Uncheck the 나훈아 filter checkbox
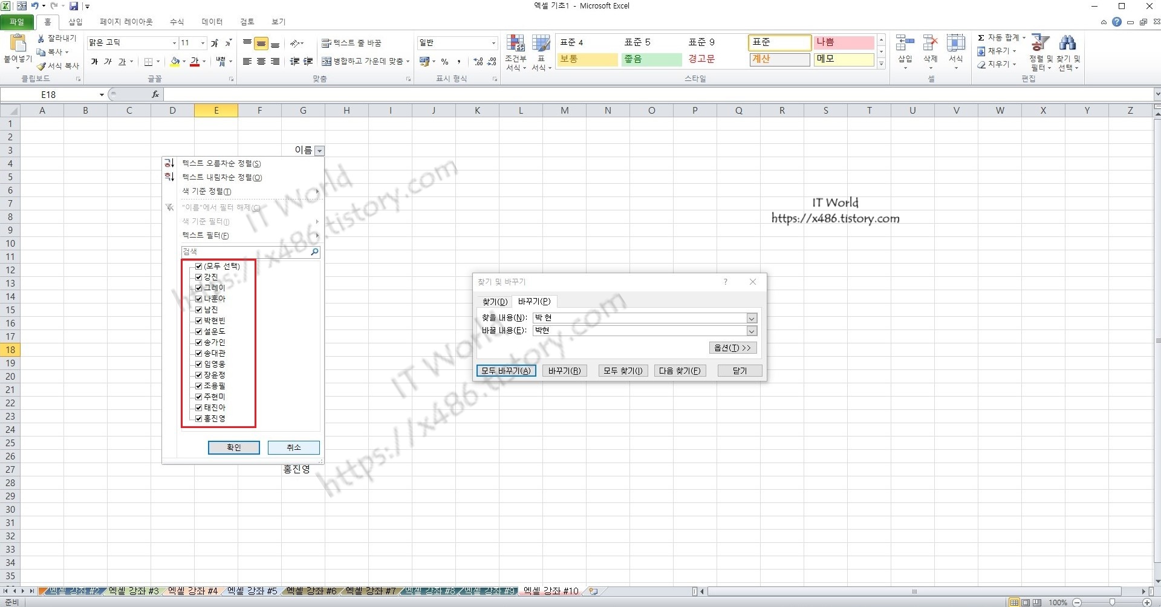 (198, 299)
